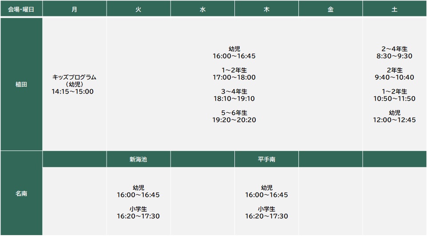Click the 水 day header
Viewport: 428px width, 236px height.
pos(202,9)
